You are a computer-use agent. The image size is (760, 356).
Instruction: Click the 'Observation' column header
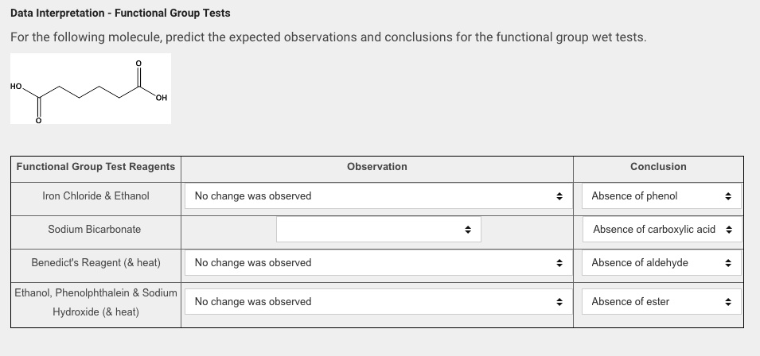pyautogui.click(x=377, y=167)
